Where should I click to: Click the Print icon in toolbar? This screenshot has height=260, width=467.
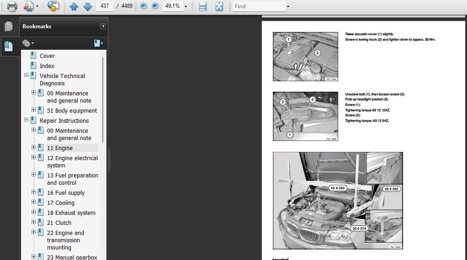pos(12,6)
